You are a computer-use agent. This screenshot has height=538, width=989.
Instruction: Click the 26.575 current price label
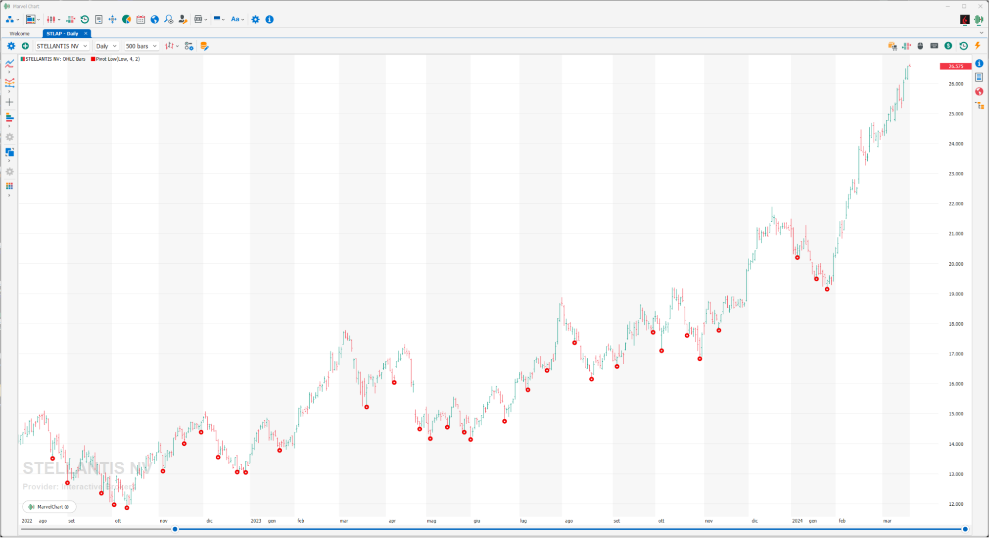(x=955, y=66)
